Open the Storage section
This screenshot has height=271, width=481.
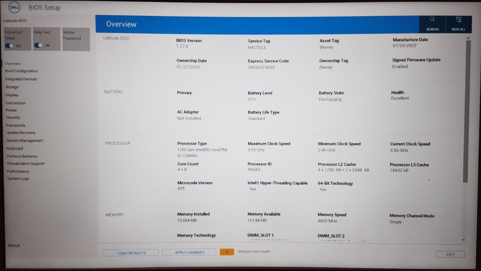point(12,87)
